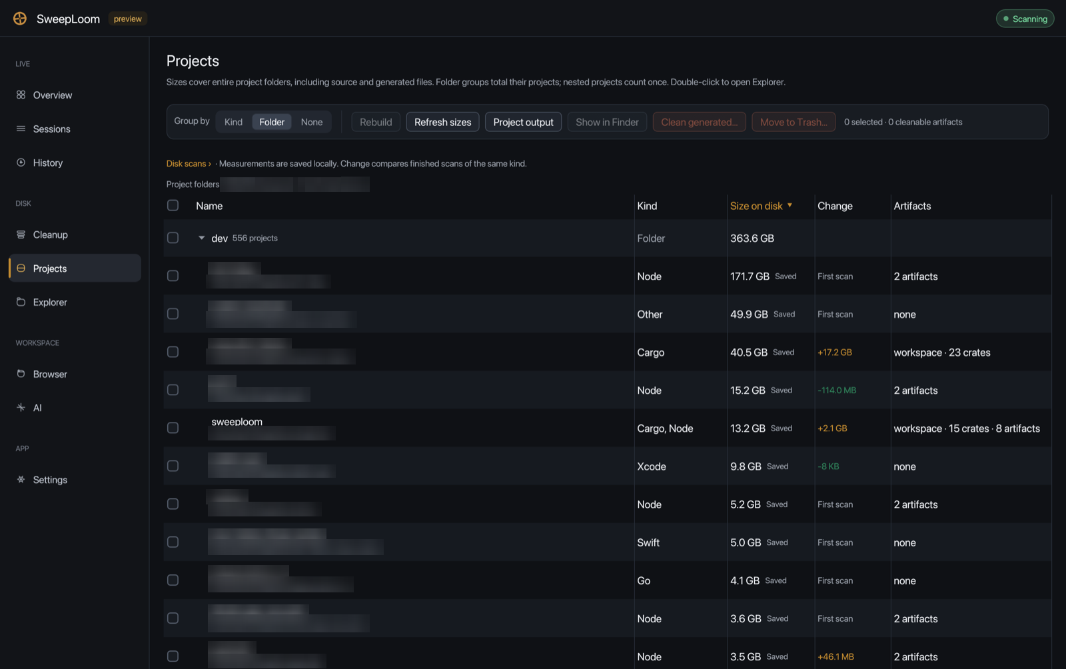This screenshot has height=669, width=1066.
Task: Click the -114.0 MB change value
Action: [x=837, y=390]
